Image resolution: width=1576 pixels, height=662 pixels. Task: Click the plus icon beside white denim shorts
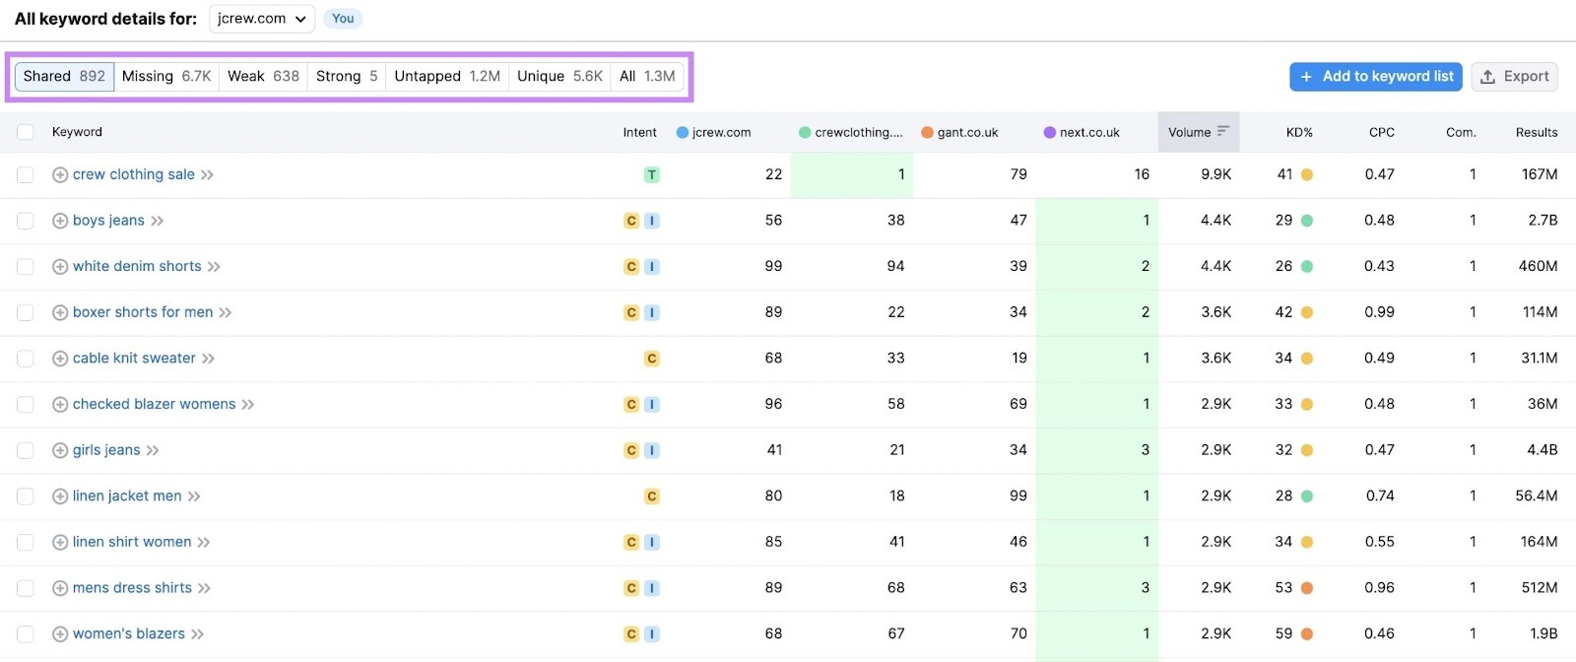tap(60, 267)
